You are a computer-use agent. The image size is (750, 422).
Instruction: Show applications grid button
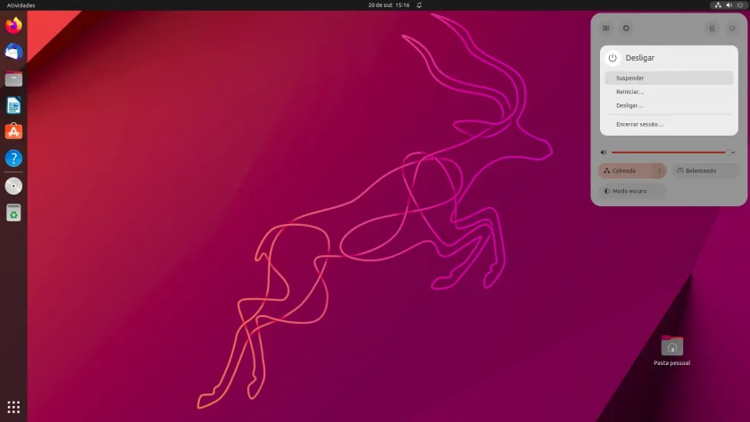(x=13, y=407)
